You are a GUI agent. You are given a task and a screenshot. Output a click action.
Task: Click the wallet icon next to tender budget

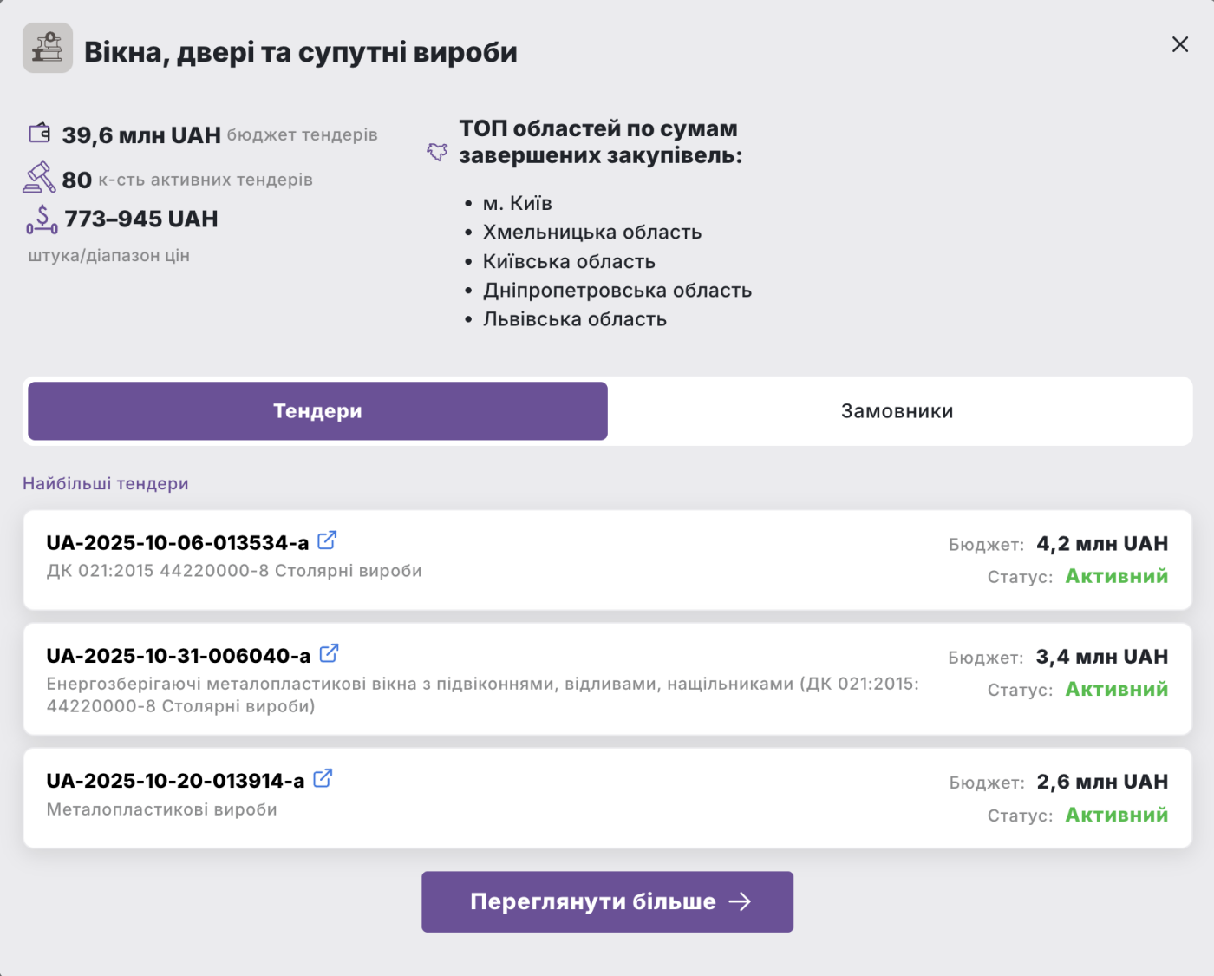pos(40,133)
